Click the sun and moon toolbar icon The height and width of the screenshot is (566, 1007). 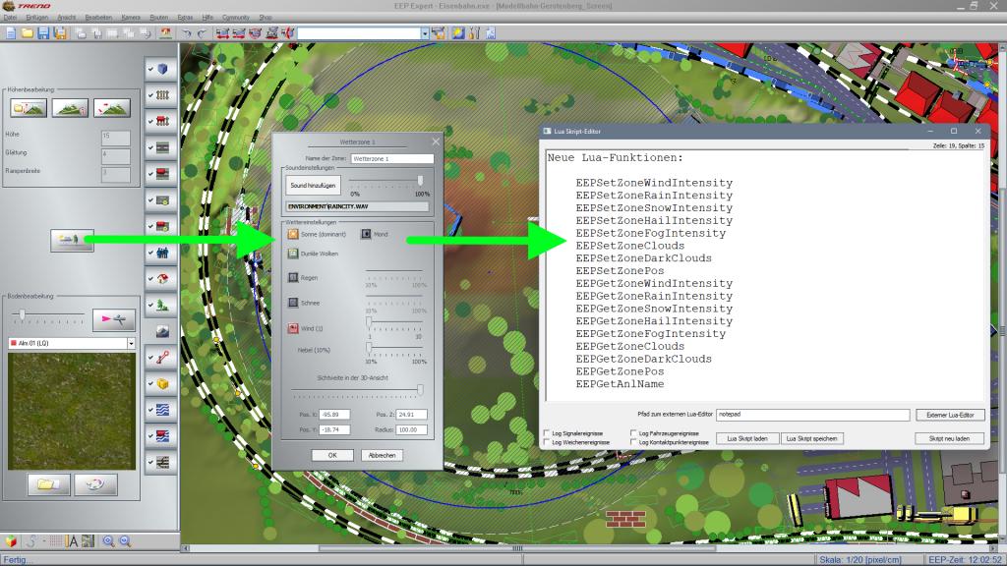coord(458,33)
